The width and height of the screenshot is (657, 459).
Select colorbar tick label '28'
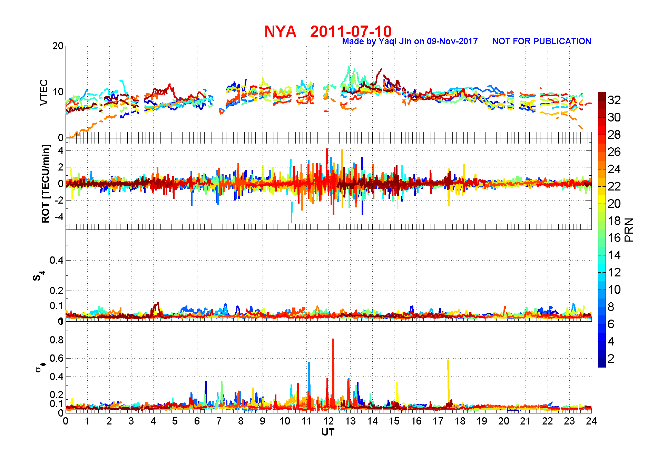point(614,135)
